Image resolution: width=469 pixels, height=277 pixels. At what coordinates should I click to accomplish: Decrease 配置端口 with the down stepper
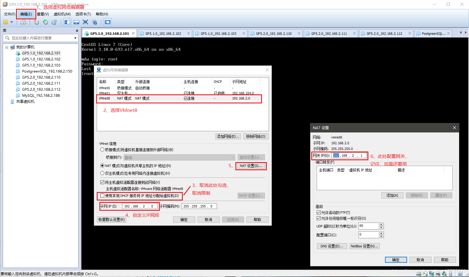pyautogui.click(x=381, y=236)
